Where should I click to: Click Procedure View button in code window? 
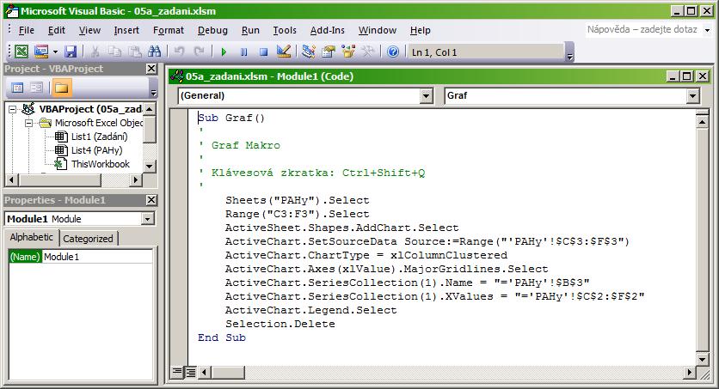pyautogui.click(x=176, y=373)
